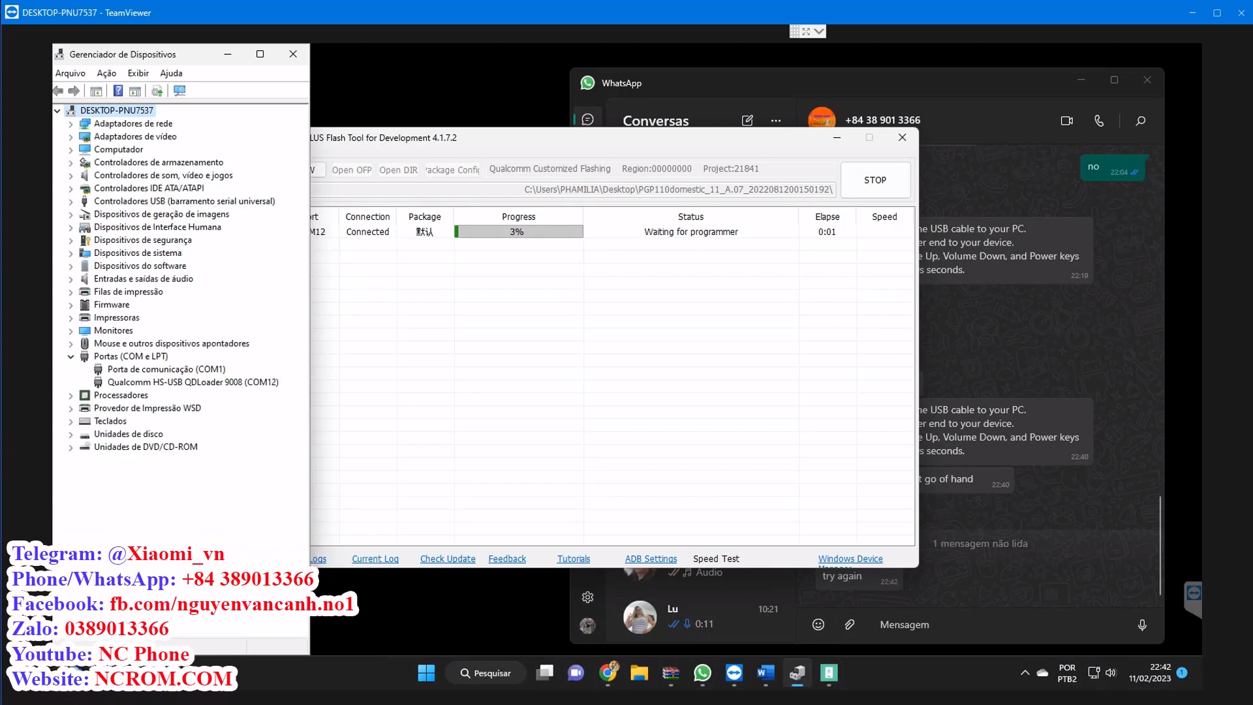
Task: Click attachment paperclip icon
Action: click(849, 625)
